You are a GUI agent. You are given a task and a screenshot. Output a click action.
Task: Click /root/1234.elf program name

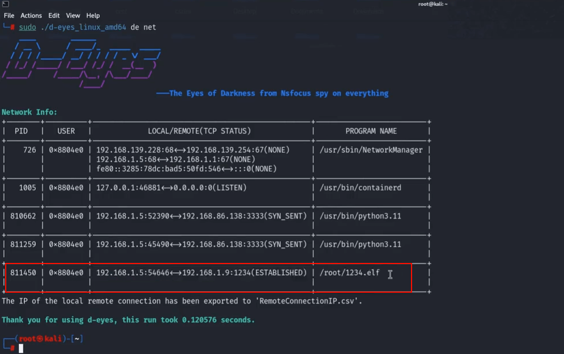(350, 273)
